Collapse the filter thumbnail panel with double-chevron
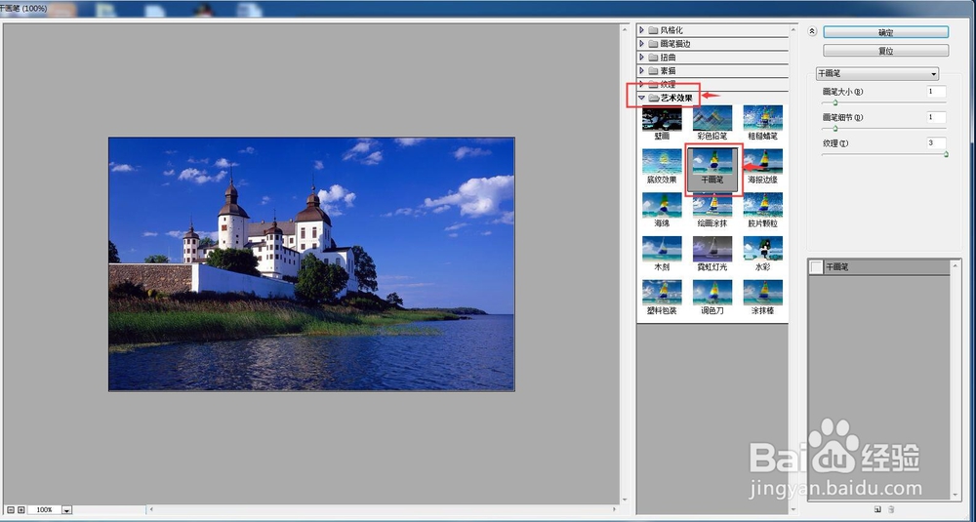976x522 pixels. click(x=812, y=31)
